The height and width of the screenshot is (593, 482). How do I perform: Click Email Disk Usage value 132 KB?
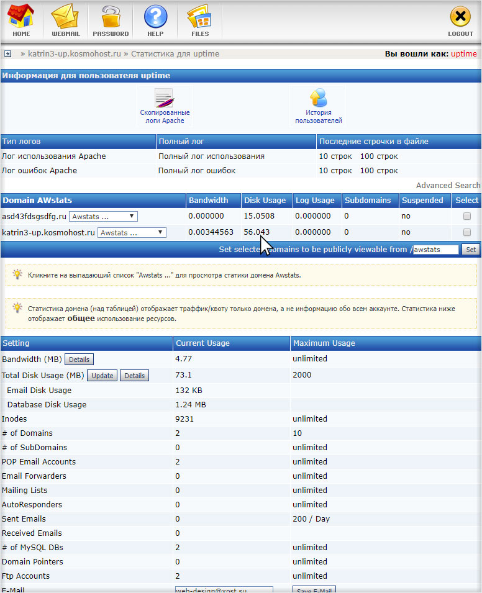pyautogui.click(x=189, y=391)
